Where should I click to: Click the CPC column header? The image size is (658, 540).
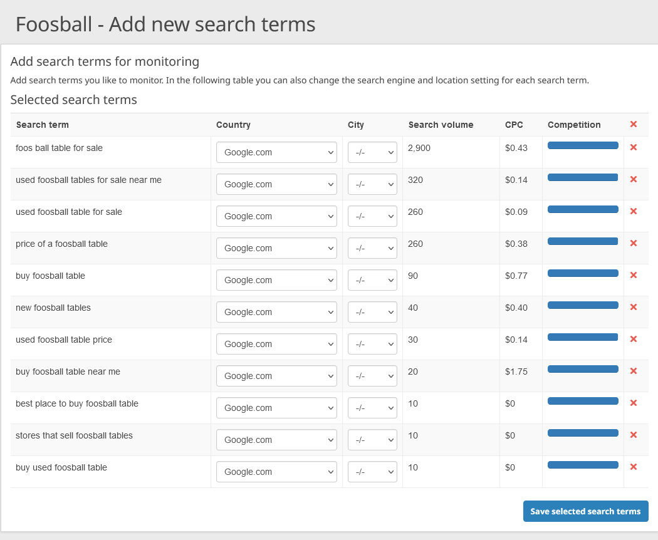514,125
